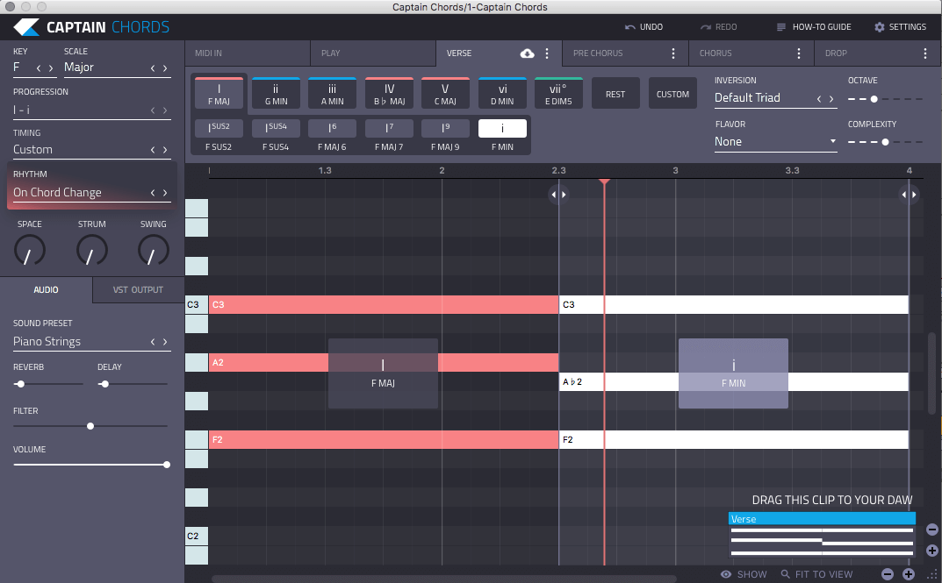Screen dimensions: 942x583
Task: Click the Volume slider
Action: (x=92, y=465)
